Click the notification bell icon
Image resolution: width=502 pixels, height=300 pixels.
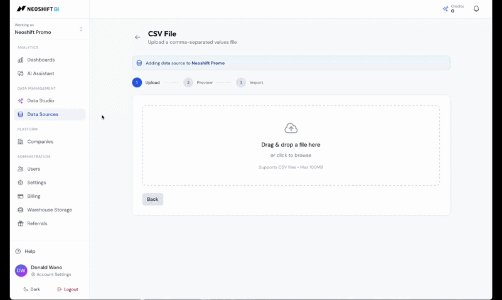476,9
